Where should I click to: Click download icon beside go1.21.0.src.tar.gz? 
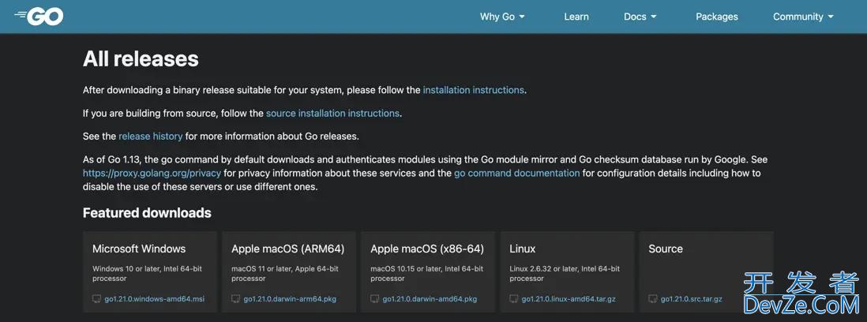click(653, 299)
